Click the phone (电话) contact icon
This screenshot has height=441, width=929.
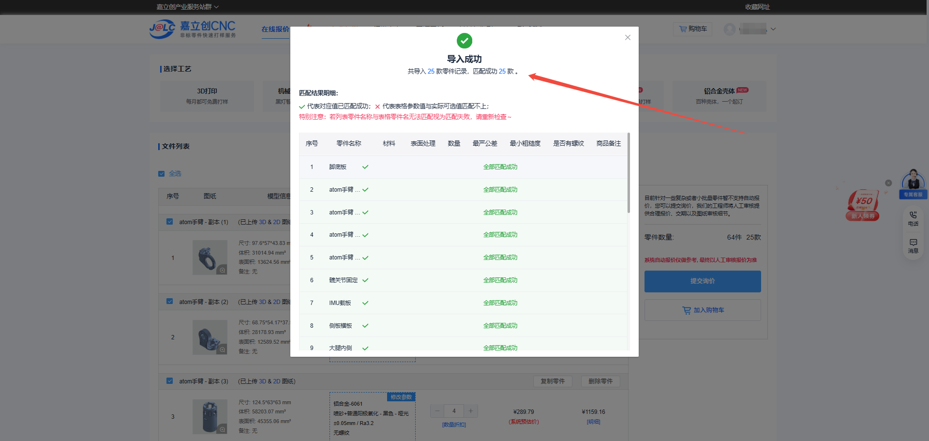[913, 218]
